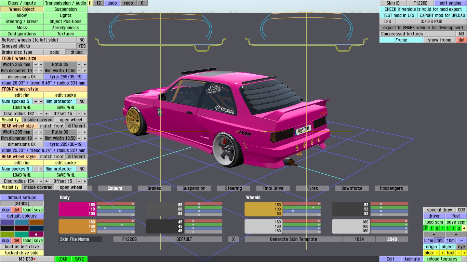Click the pink Body colour swatch
The width and height of the screenshot is (467, 262).
click(x=77, y=209)
